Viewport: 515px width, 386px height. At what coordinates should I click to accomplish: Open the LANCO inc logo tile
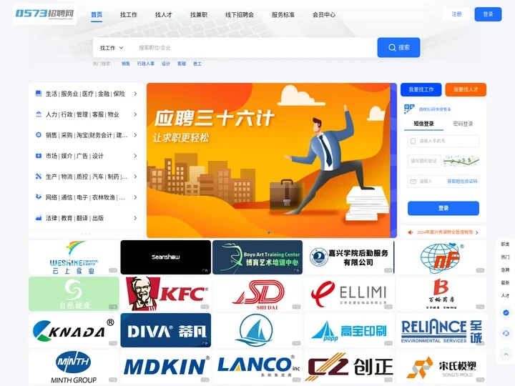[x=257, y=367]
